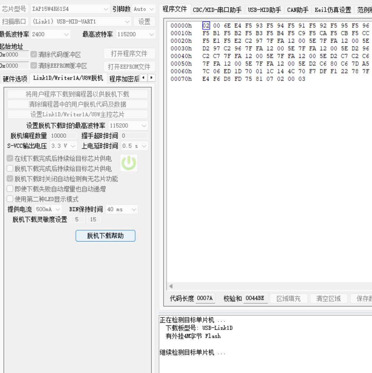This screenshot has height=373, width=372.
Task: Open the 最高波特率 baud rate dropdown
Action: (x=152, y=34)
